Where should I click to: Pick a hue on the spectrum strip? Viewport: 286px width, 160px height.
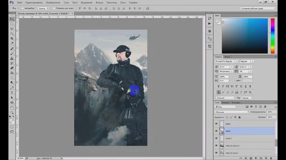click(x=273, y=36)
